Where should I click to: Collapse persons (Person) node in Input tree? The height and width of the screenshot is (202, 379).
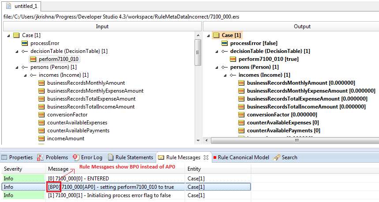(x=17, y=67)
